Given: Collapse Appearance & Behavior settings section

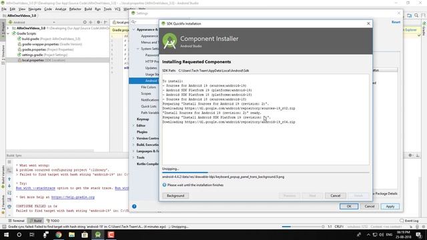Looking at the screenshot, I should pos(133,29).
